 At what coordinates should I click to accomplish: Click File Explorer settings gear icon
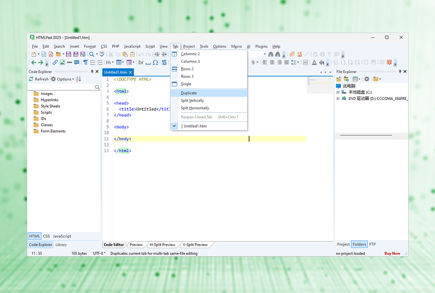[x=367, y=79]
